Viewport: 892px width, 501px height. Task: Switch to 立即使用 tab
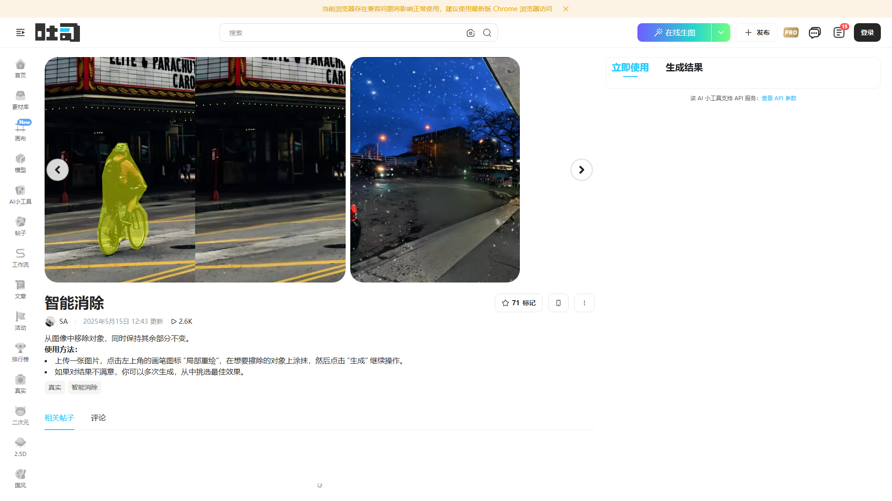(630, 68)
